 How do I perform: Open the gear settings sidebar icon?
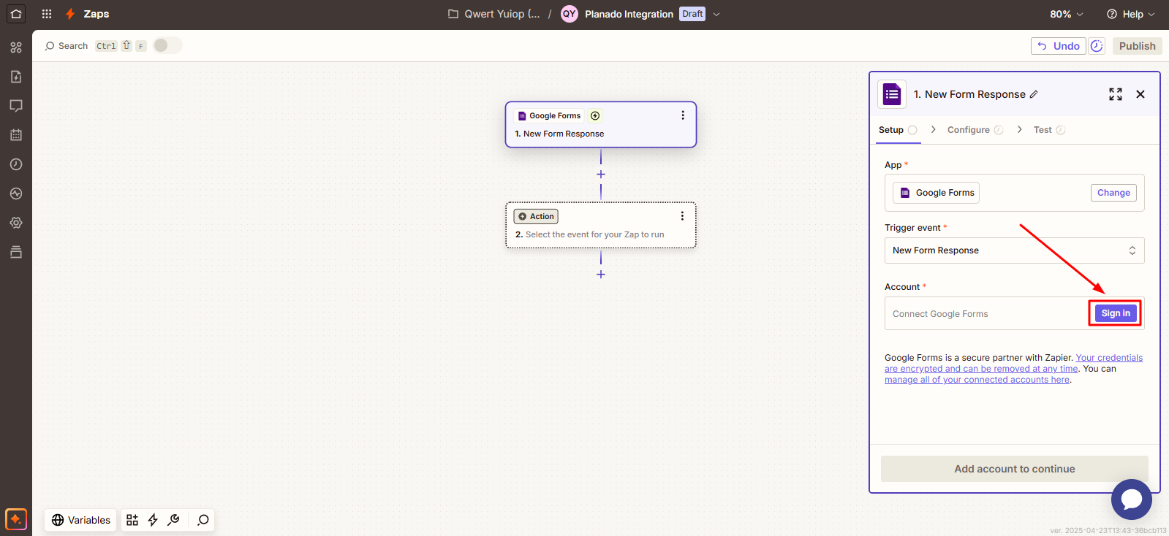[x=16, y=223]
